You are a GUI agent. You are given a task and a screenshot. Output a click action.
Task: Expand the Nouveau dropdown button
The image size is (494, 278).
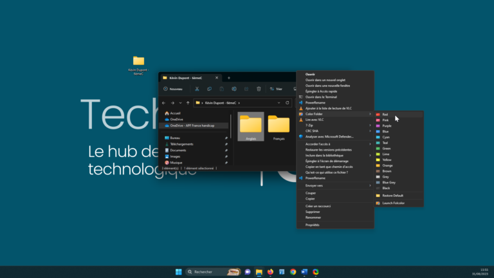click(174, 89)
